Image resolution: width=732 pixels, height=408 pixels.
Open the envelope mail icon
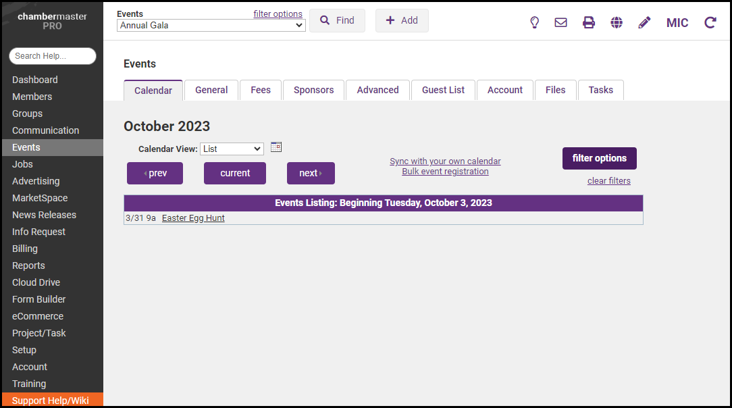click(560, 22)
